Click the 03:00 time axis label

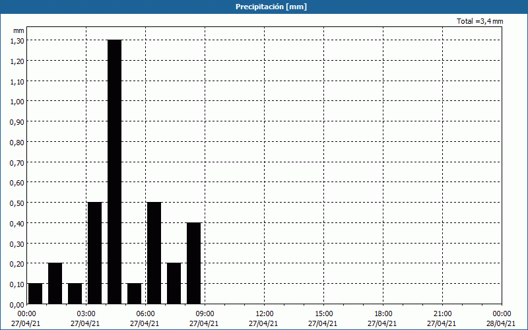click(x=86, y=314)
